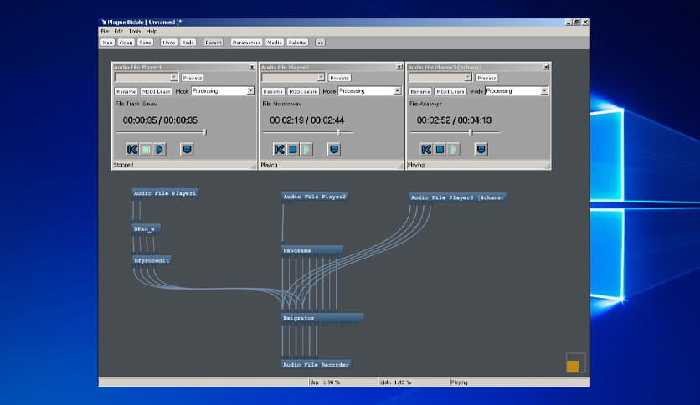Toggle MIDI Learn in Audio File Player3
This screenshot has height=405, width=700.
click(450, 91)
